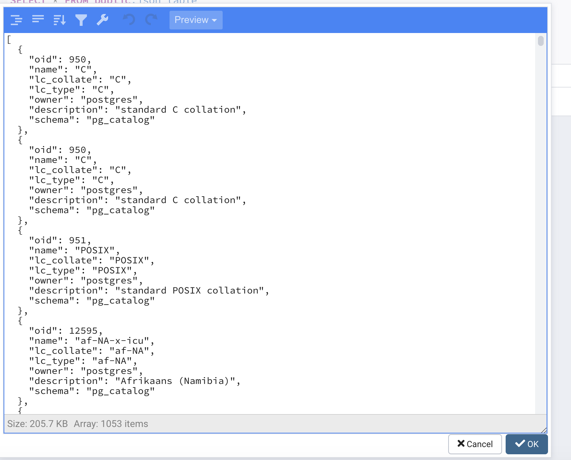571x460 pixels.
Task: Click the compact JSON icon
Action: [38, 20]
